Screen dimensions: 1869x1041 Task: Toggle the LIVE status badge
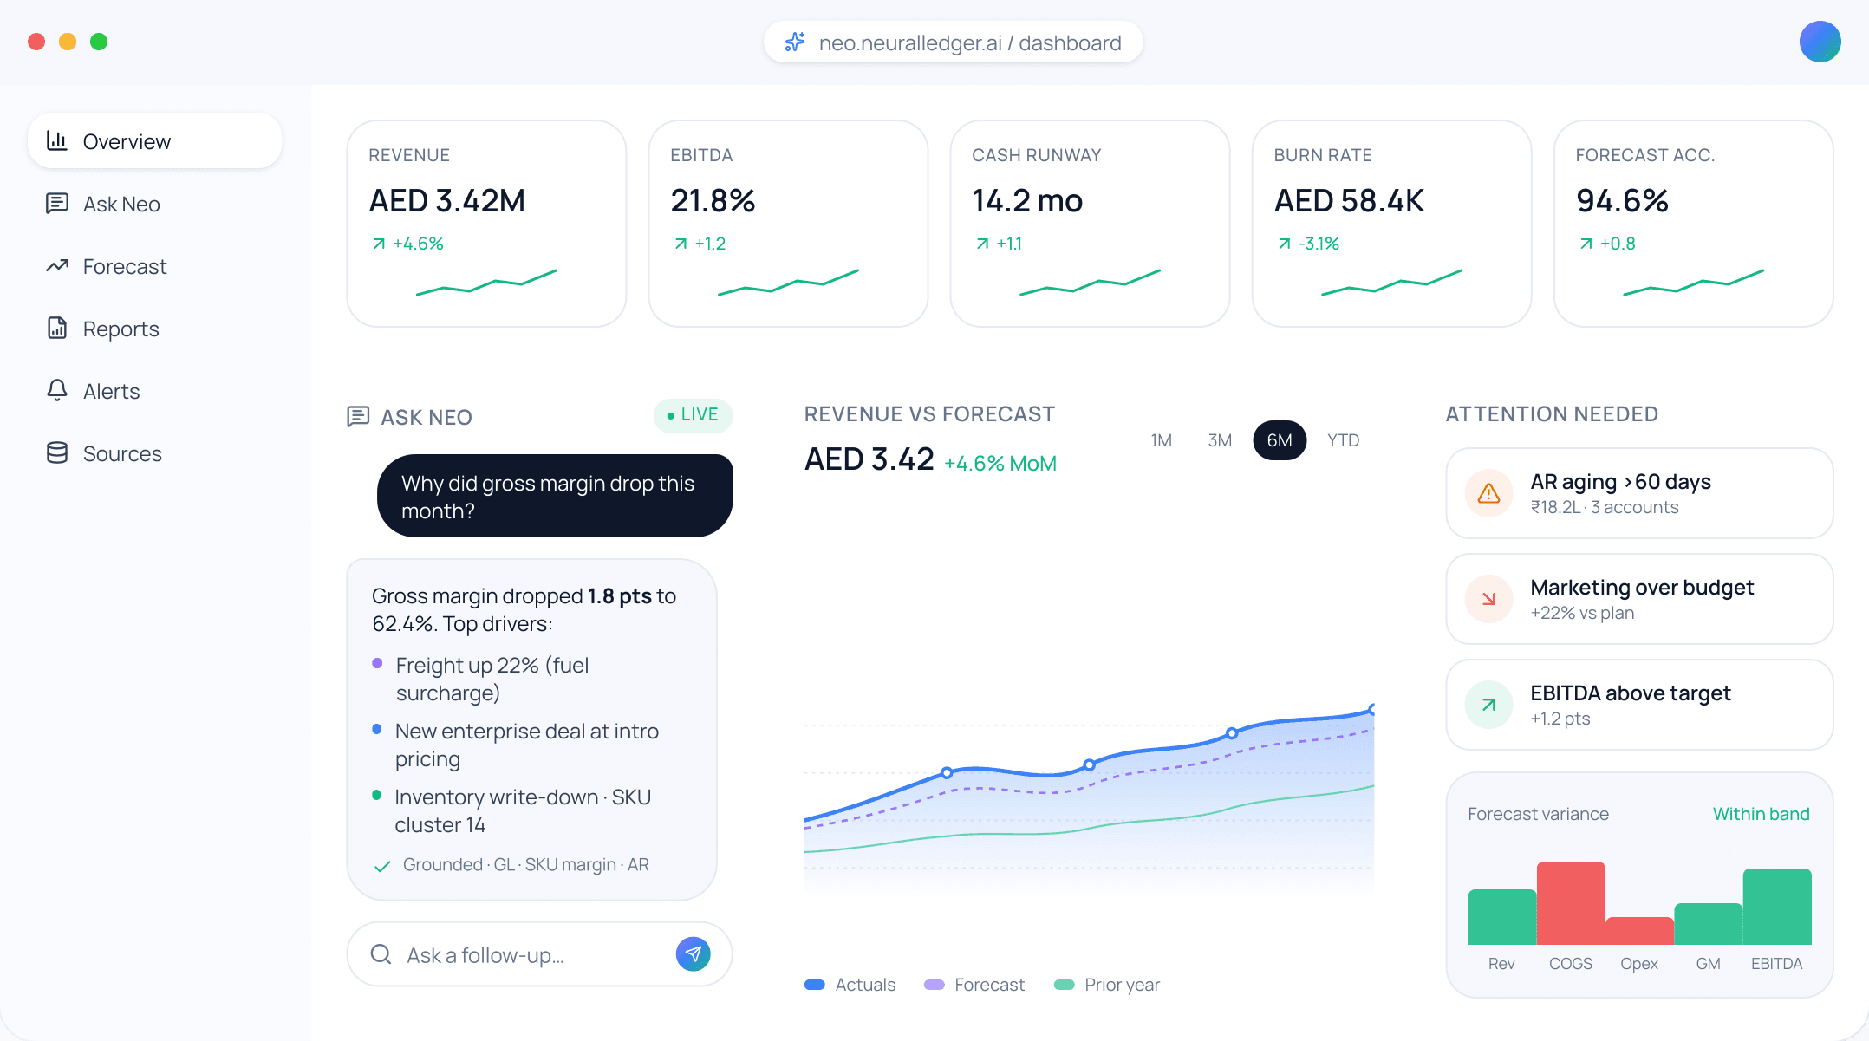coord(693,415)
